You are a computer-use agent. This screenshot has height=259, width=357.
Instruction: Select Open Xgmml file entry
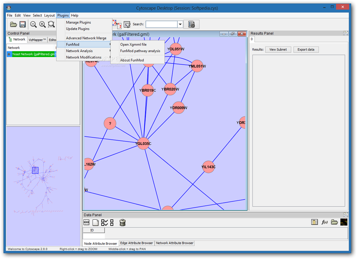(137, 45)
